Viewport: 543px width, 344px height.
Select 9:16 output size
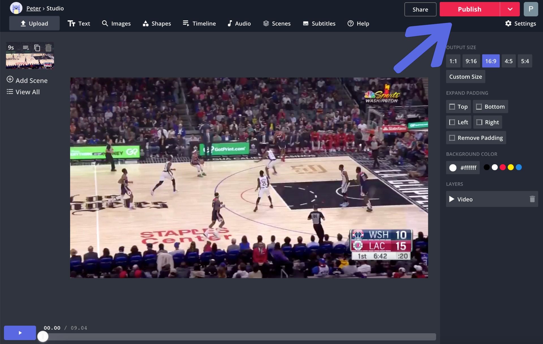pyautogui.click(x=471, y=61)
